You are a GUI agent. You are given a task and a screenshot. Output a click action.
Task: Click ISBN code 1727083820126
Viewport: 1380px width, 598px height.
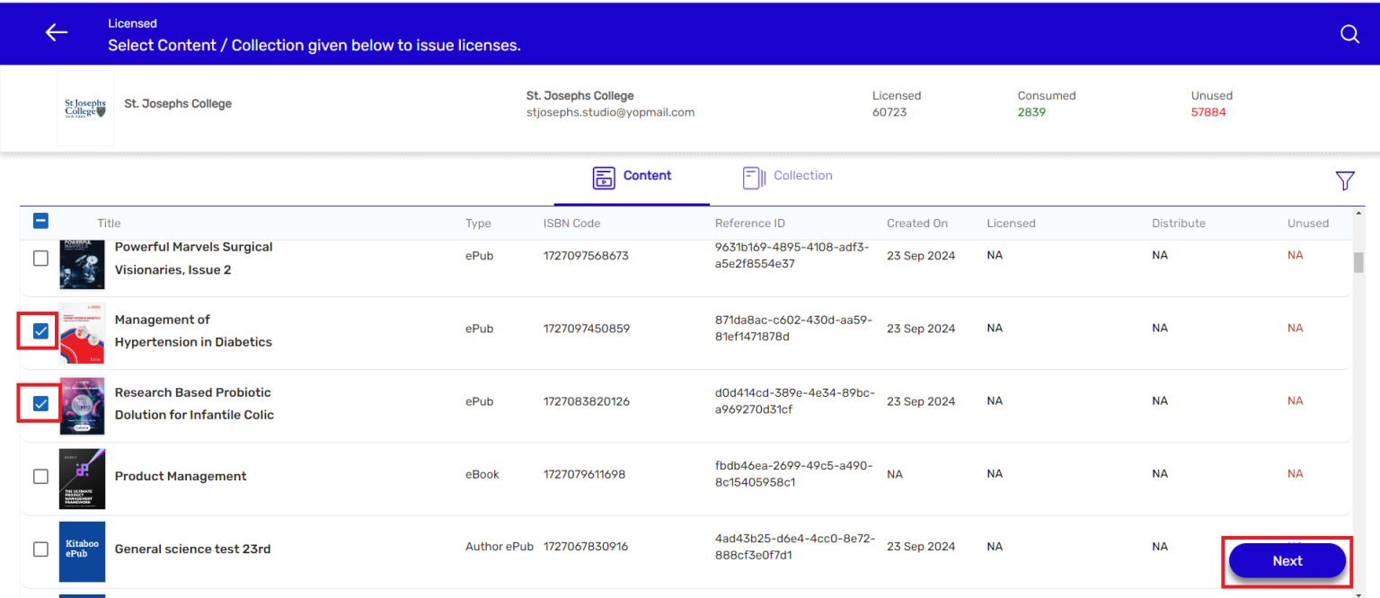point(586,401)
